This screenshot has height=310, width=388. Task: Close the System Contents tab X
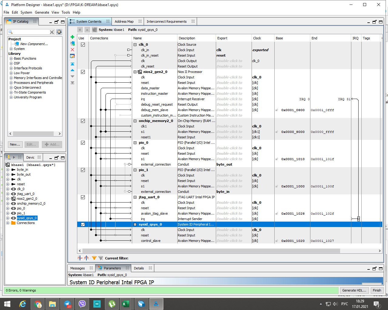coord(108,21)
